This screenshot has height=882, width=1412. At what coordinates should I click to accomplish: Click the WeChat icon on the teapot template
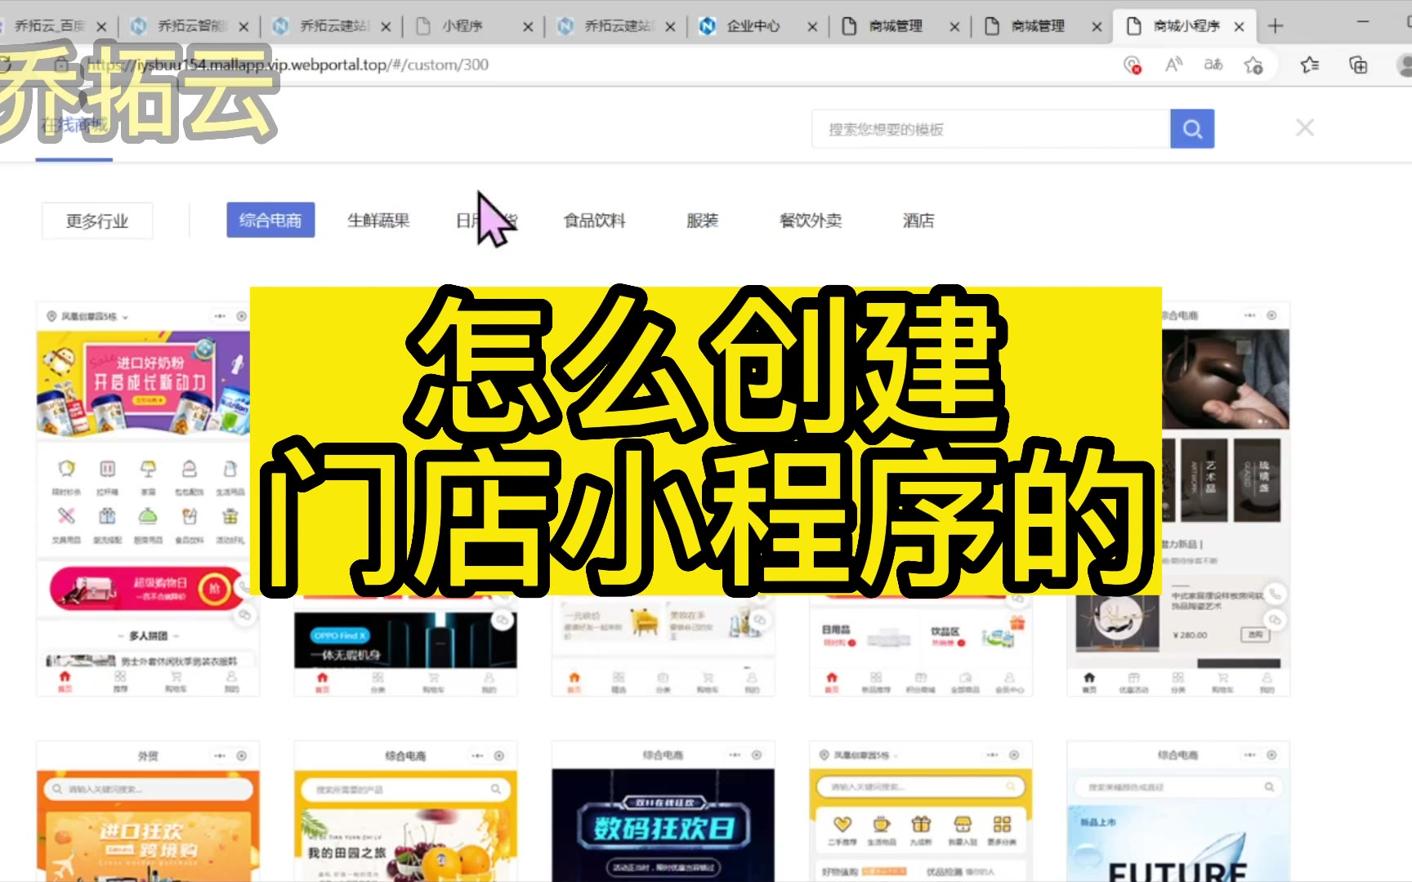tap(1275, 621)
